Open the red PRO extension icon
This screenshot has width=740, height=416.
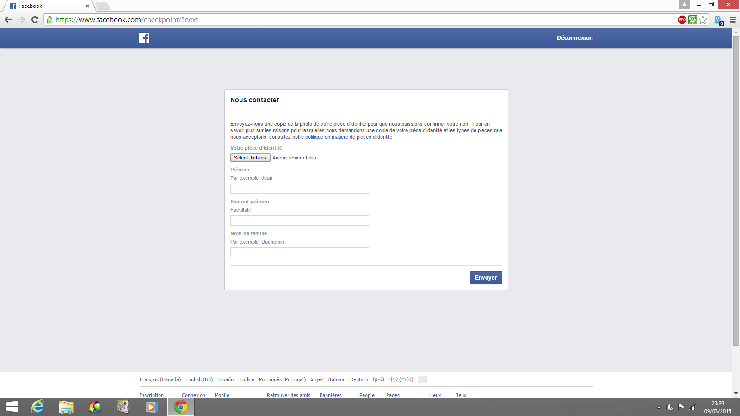point(682,19)
